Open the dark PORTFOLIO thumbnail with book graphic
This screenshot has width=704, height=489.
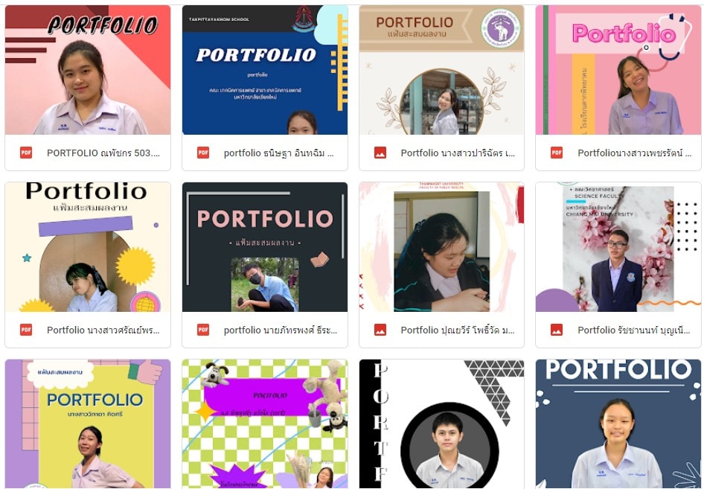(264, 246)
